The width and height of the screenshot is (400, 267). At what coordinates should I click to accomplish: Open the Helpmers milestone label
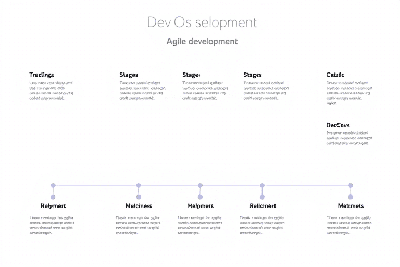(x=201, y=206)
